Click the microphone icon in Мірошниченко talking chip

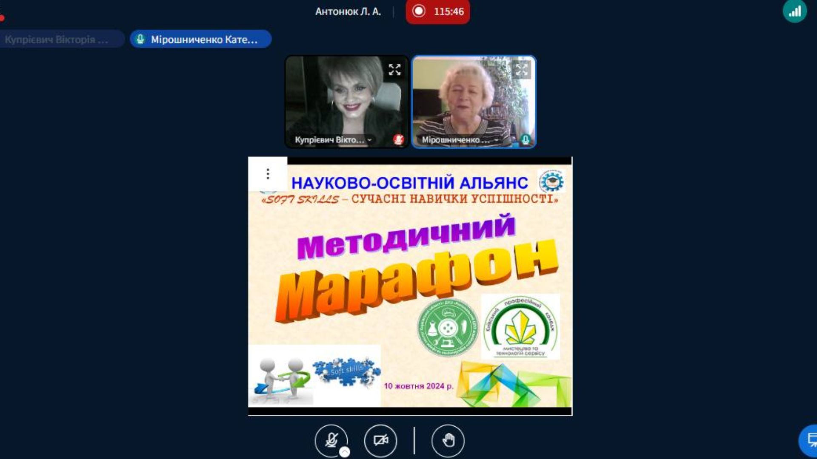click(140, 40)
